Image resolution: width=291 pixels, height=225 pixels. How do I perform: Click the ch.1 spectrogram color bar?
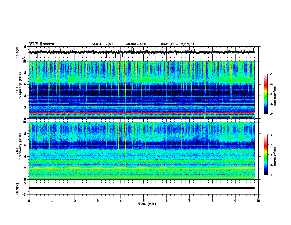(x=266, y=94)
